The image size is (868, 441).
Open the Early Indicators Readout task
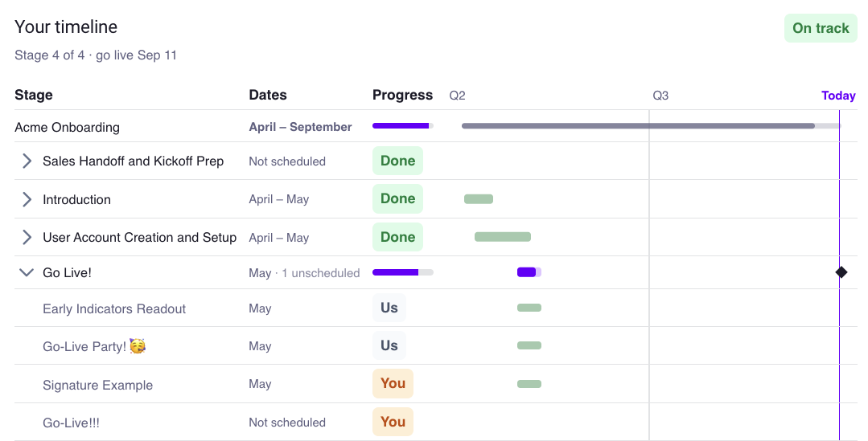114,309
